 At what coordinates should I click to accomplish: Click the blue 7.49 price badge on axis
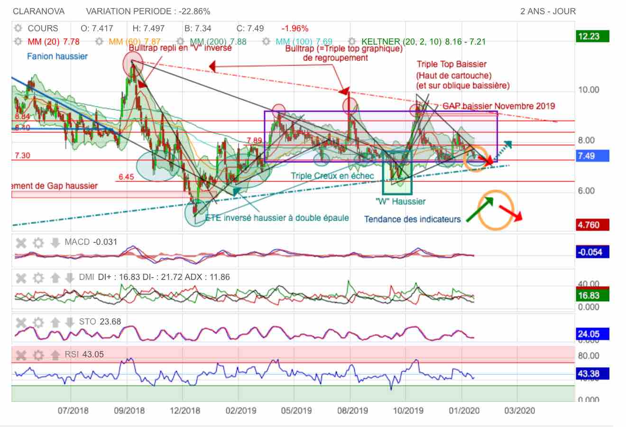592,156
